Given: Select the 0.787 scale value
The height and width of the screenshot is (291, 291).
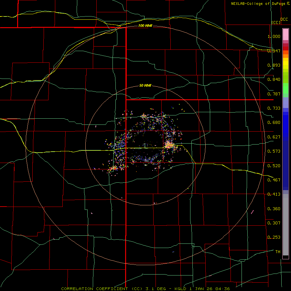Looking at the screenshot, I should point(274,94).
